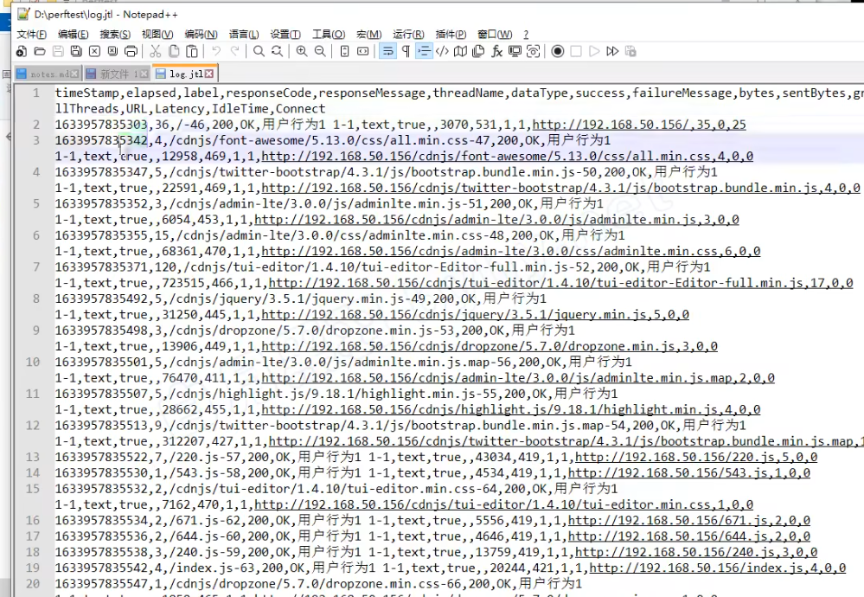The width and height of the screenshot is (864, 597).
Task: Open the index.js URL link
Action: click(718, 568)
